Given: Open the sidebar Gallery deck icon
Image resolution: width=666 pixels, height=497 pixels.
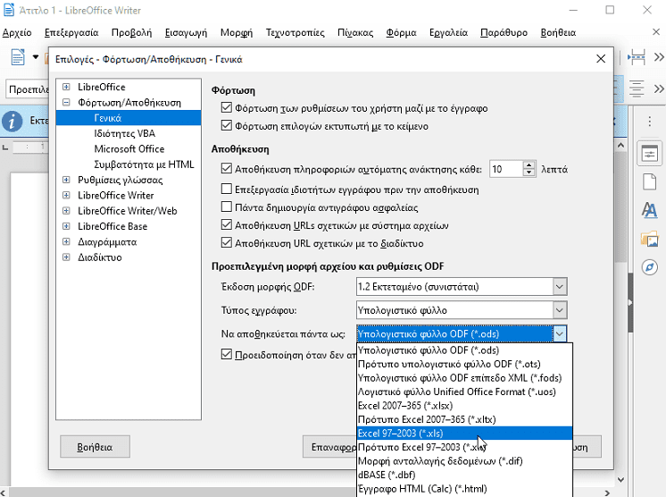Looking at the screenshot, I should [x=649, y=239].
